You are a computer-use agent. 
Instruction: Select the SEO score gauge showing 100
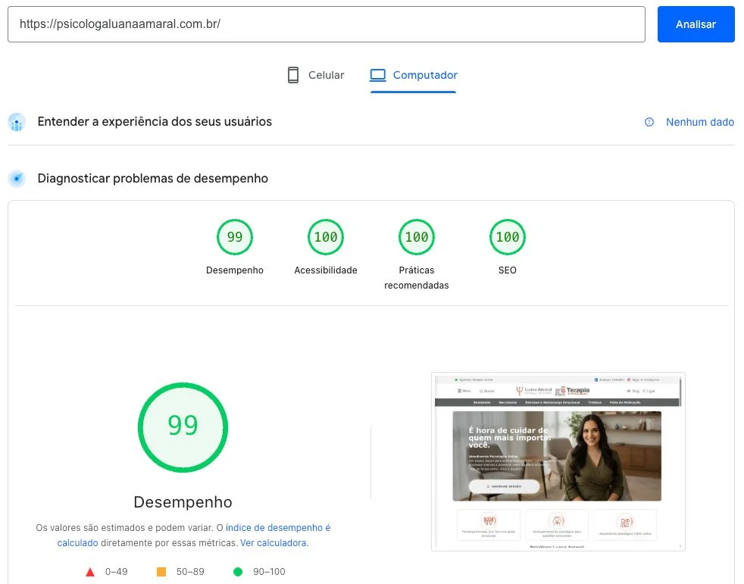508,237
